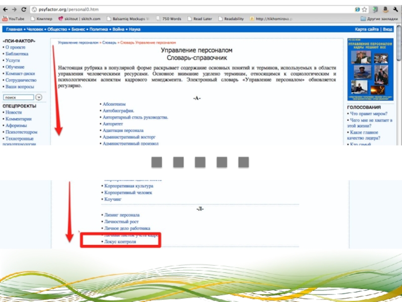Open the Услуги sidebar link
The image size is (402, 302).
[x=13, y=60]
